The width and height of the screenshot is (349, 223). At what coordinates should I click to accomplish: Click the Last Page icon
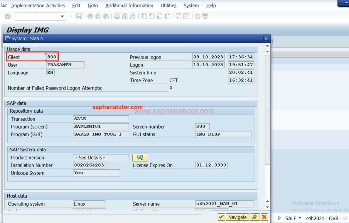pyautogui.click(x=167, y=16)
